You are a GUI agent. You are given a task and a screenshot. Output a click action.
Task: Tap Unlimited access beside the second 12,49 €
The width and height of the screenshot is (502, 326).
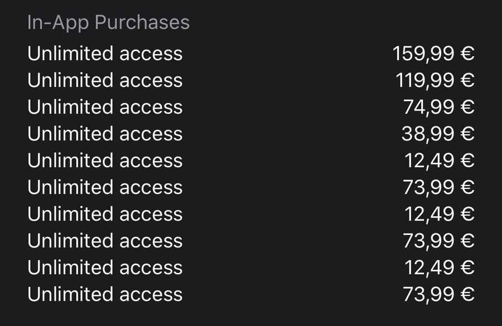coord(105,213)
